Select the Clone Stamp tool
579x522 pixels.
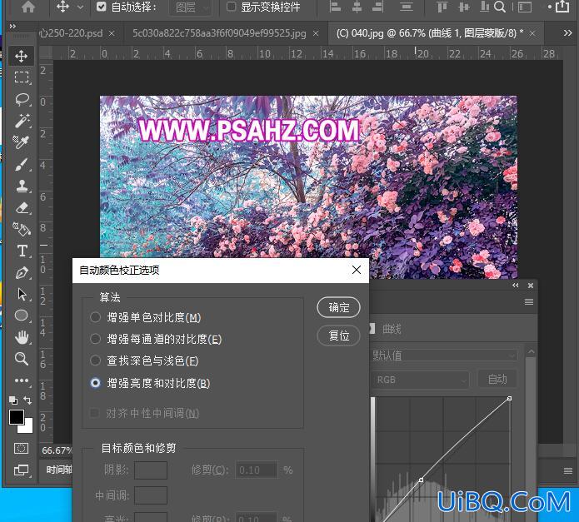22,186
